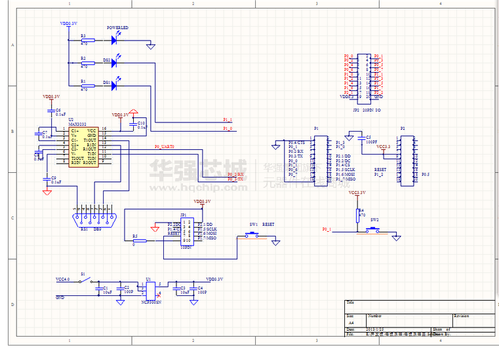The width and height of the screenshot is (499, 351).
Task: Click the P2 connector component
Action: tap(407, 161)
